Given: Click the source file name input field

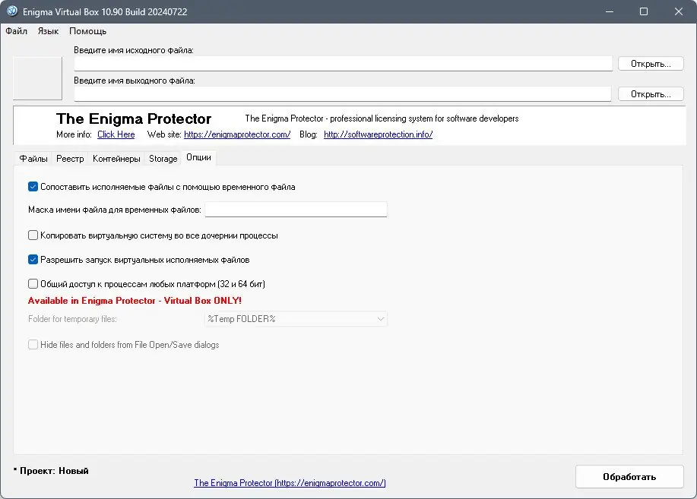Looking at the screenshot, I should click(x=343, y=64).
